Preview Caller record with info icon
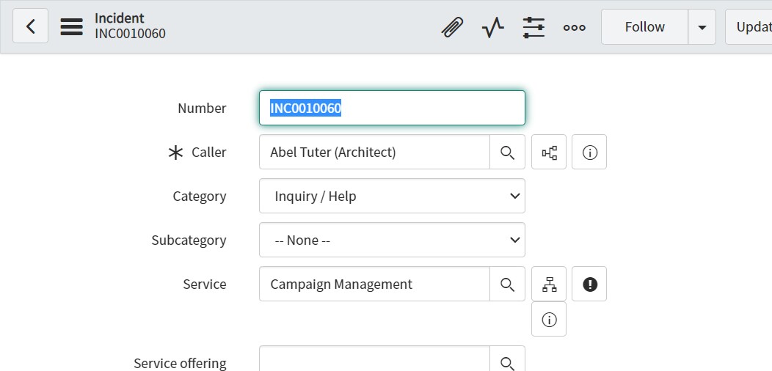This screenshot has height=371, width=772. (589, 152)
